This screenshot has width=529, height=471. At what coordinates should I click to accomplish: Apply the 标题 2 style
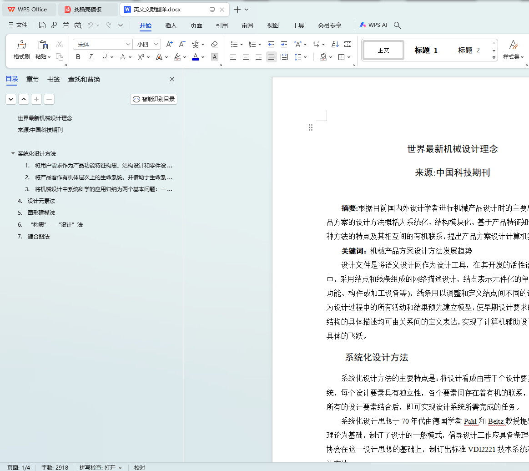[469, 50]
